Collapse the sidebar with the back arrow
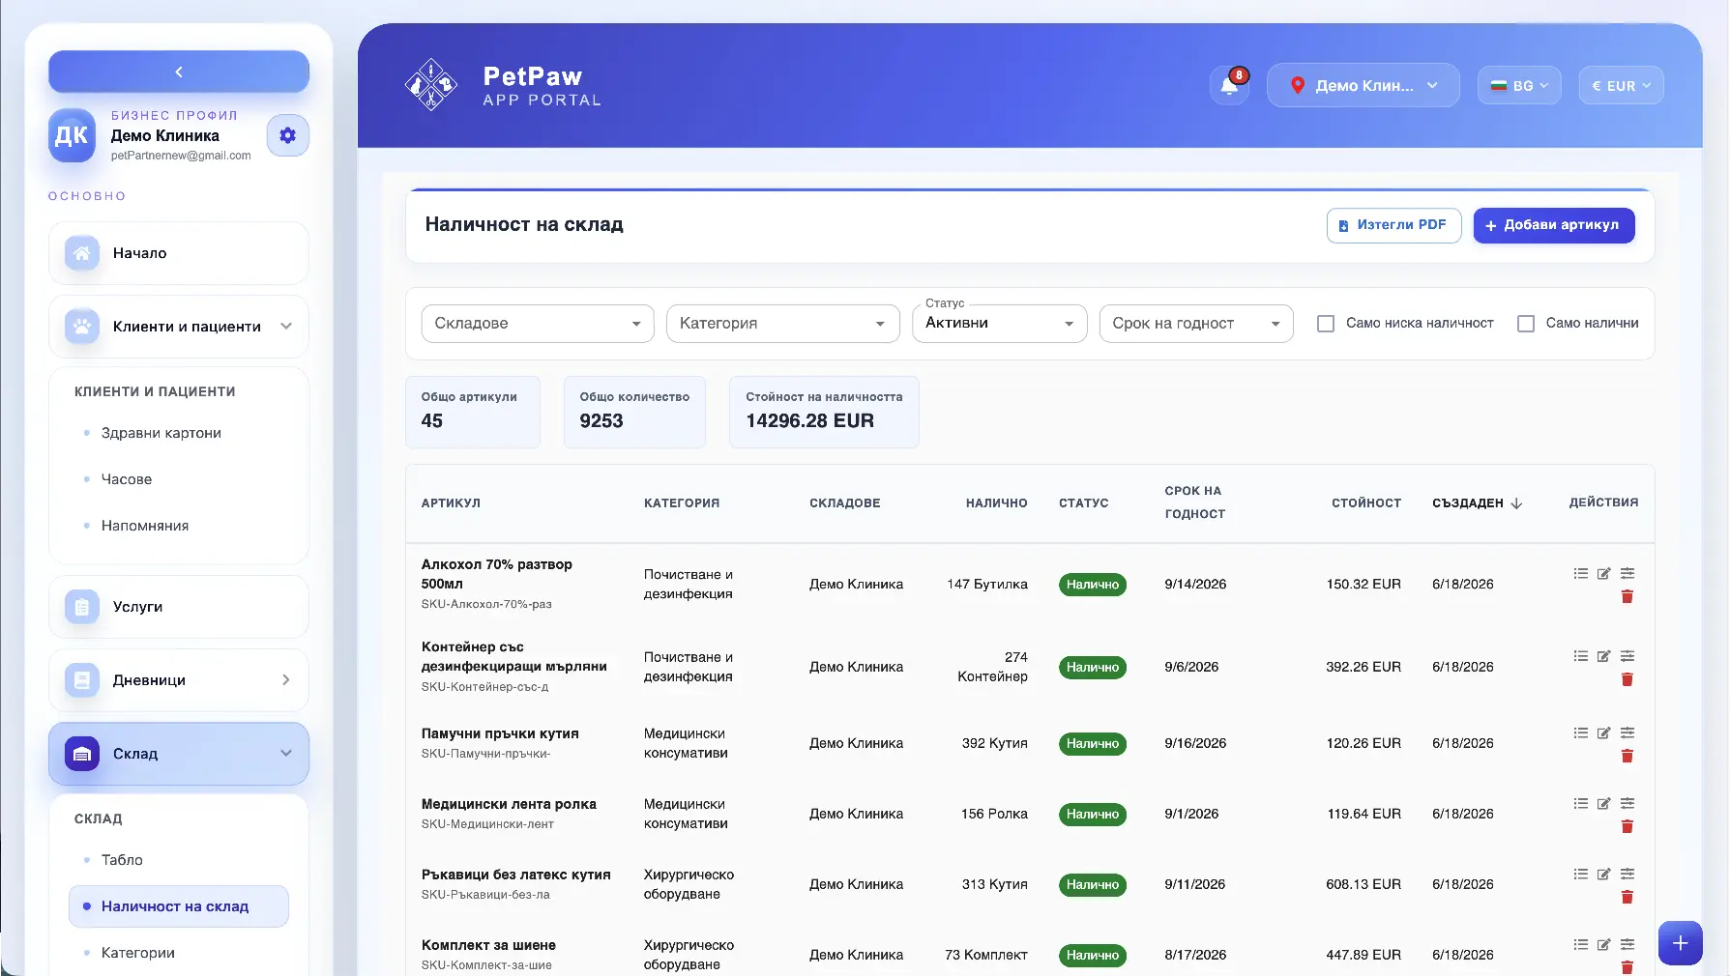The width and height of the screenshot is (1730, 976). (179, 72)
